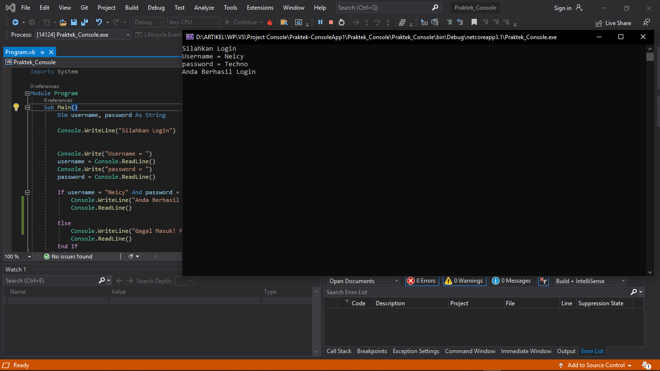Image resolution: width=660 pixels, height=371 pixels.
Task: Undo the last action with the toolbar arrow
Action: [x=99, y=22]
